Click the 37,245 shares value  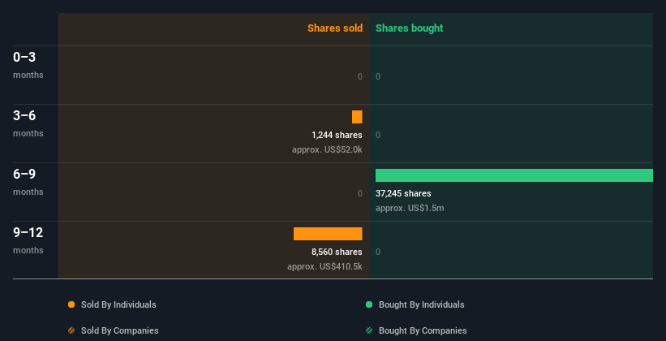click(403, 193)
